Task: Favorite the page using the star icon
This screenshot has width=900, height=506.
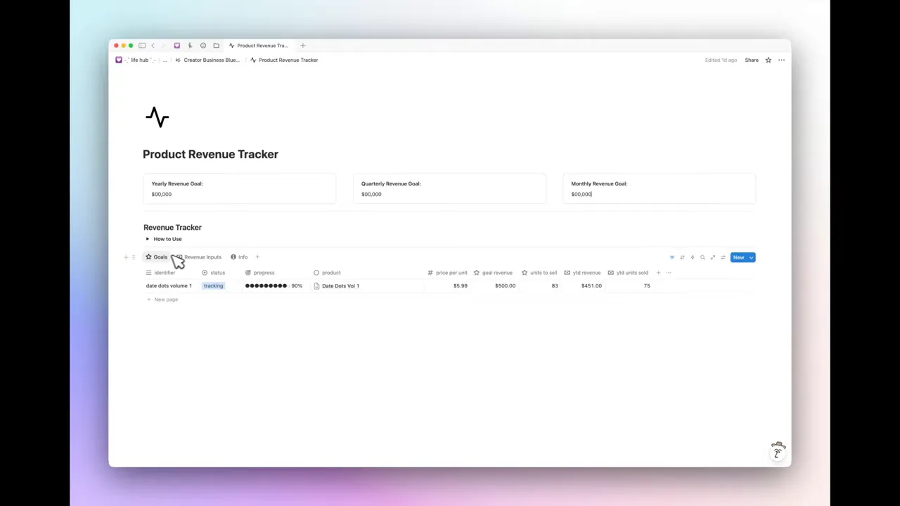Action: coord(768,60)
